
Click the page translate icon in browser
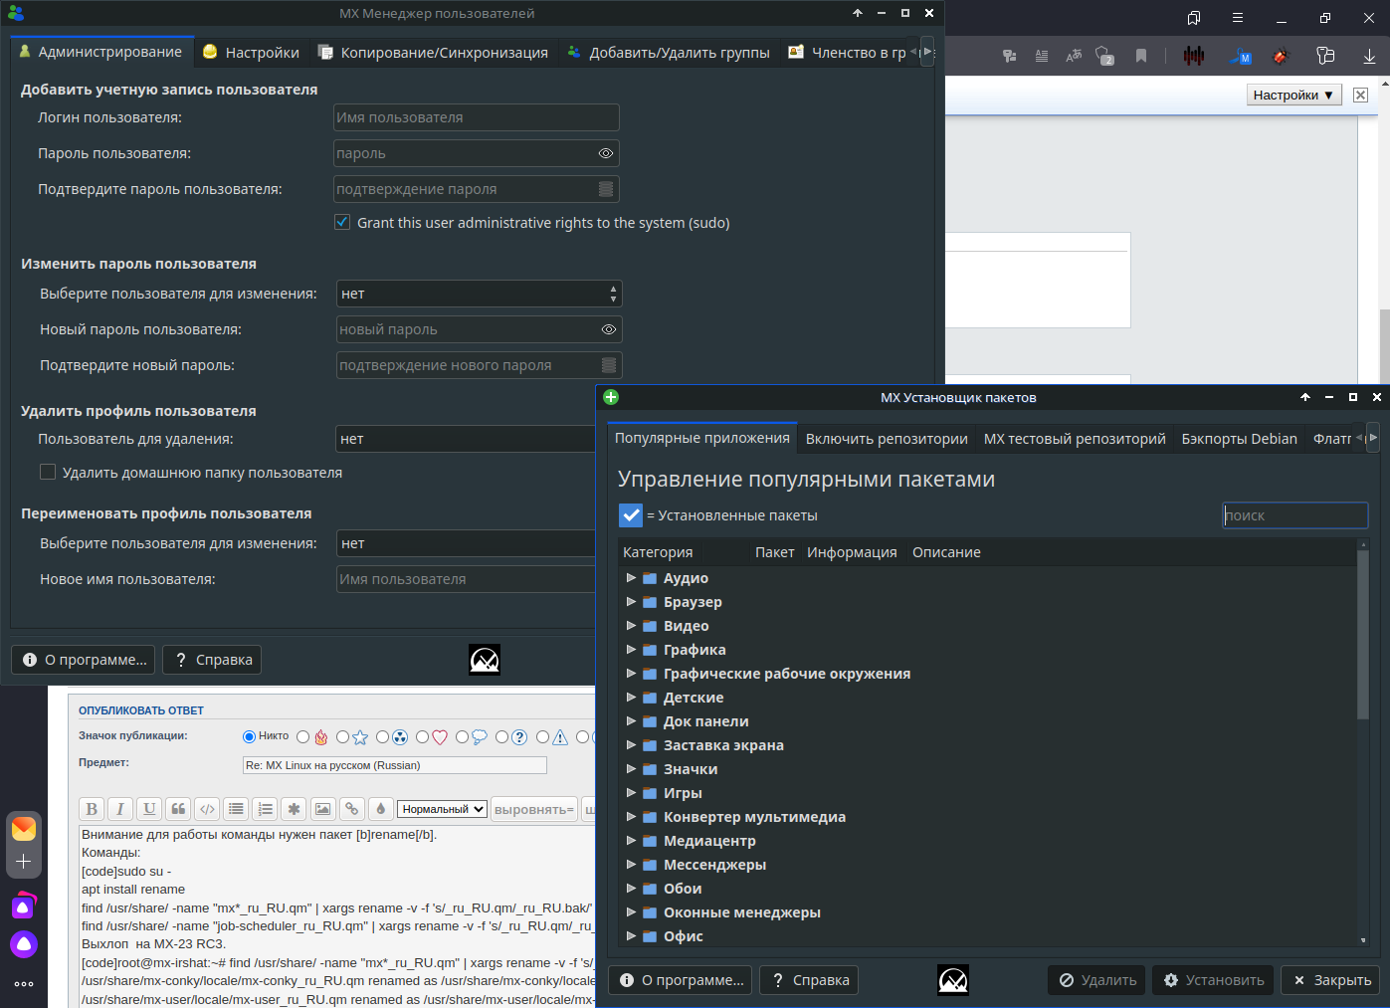[x=1074, y=56]
